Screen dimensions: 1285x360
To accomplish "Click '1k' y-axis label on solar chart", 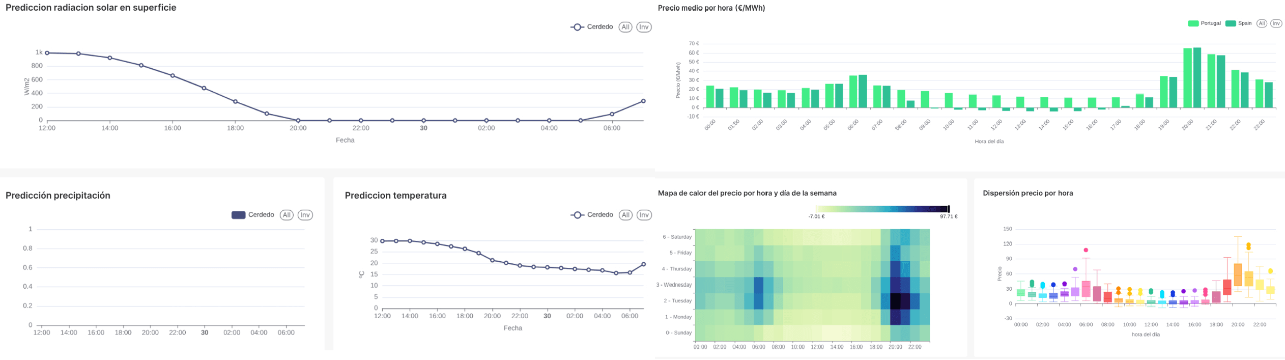I will pyautogui.click(x=39, y=52).
